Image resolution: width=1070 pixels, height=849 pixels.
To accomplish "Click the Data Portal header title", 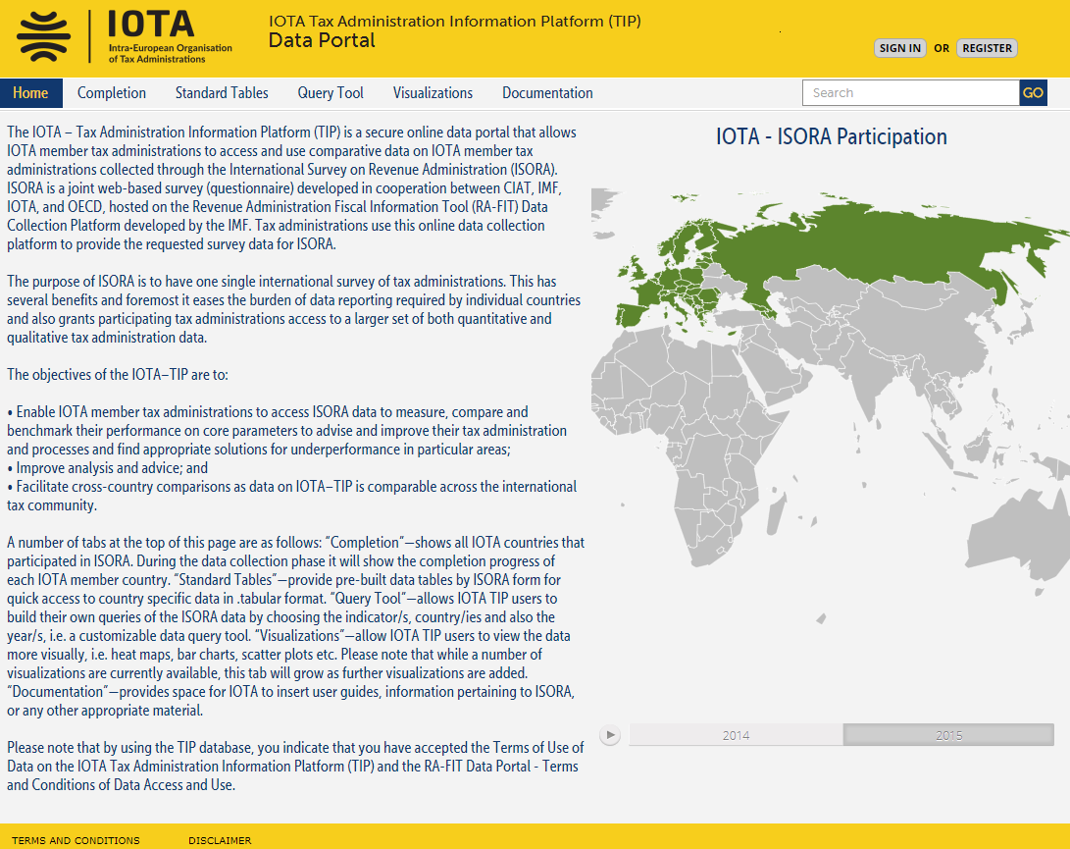I will coord(322,40).
